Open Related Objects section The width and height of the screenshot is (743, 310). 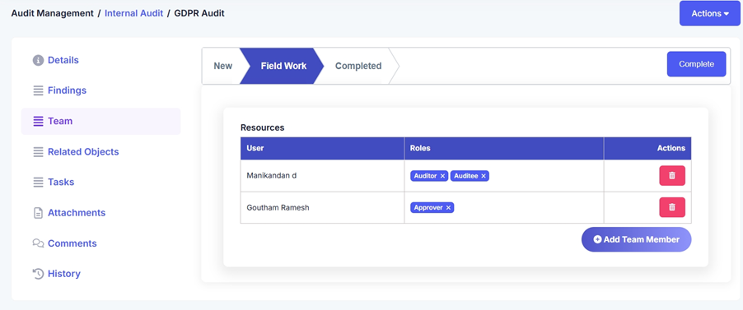point(83,152)
